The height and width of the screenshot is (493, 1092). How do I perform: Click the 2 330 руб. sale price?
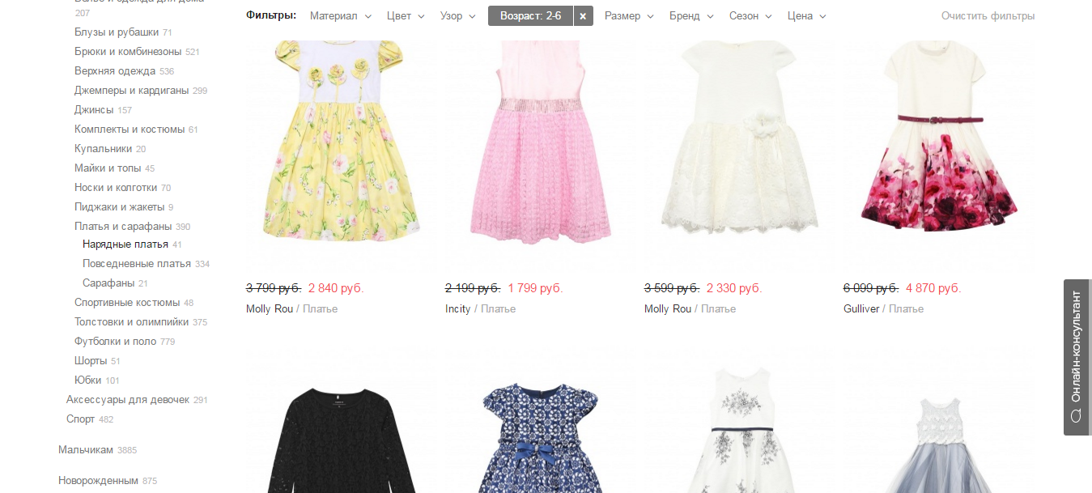[x=734, y=288]
